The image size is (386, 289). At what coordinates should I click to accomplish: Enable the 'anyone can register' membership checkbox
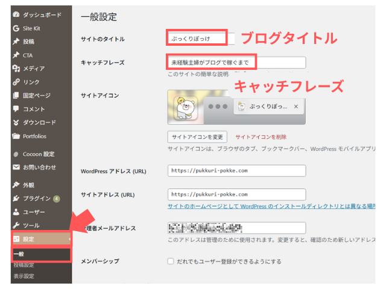pyautogui.click(x=171, y=262)
